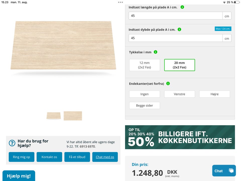
Task: Choose Højre end edge option
Action: pos(214,94)
